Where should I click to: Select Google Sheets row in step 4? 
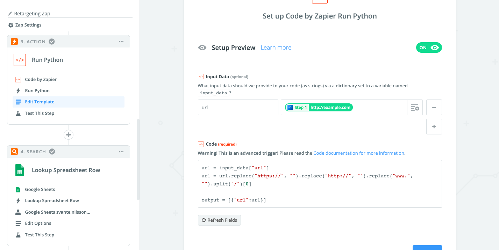(x=69, y=189)
